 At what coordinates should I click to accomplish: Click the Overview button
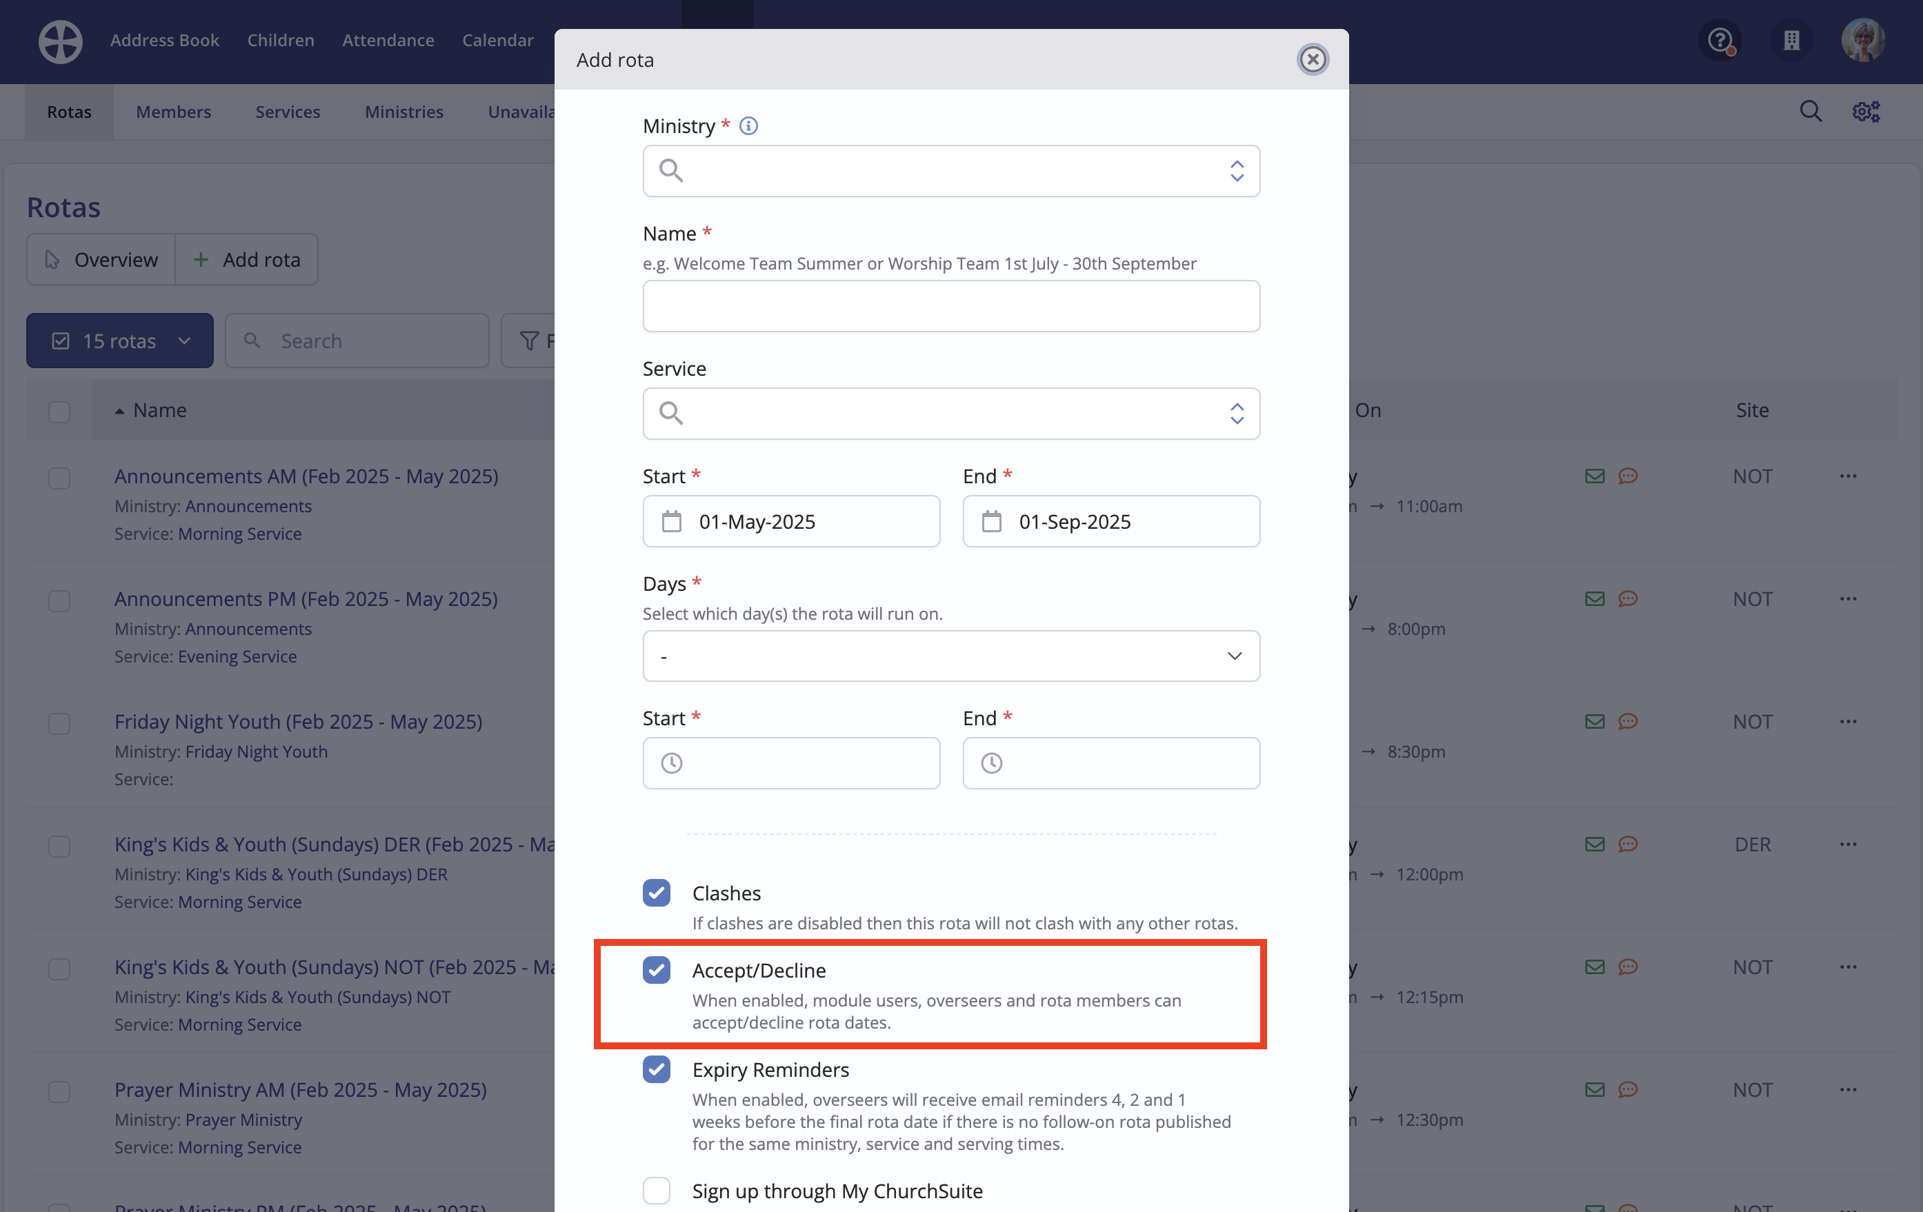point(101,259)
